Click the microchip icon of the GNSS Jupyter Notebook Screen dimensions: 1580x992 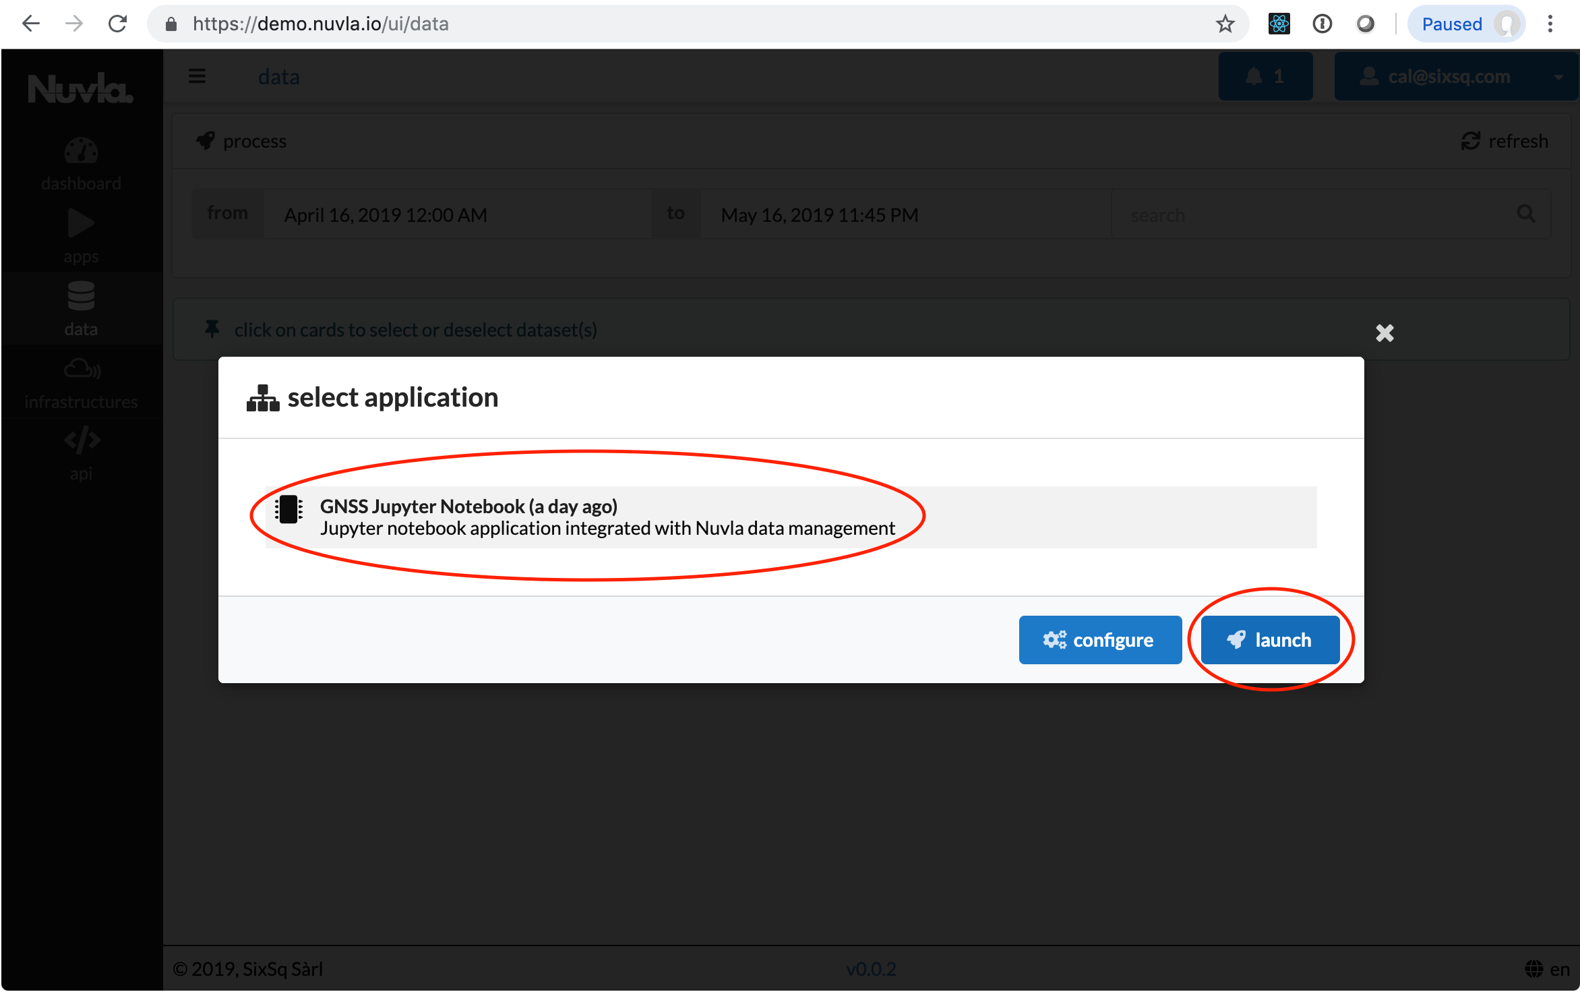click(x=288, y=509)
